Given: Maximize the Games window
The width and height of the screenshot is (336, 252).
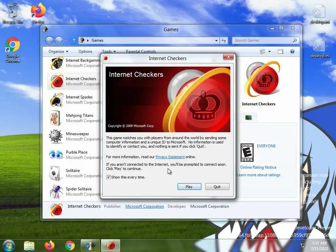Looking at the screenshot, I should pyautogui.click(x=281, y=28).
